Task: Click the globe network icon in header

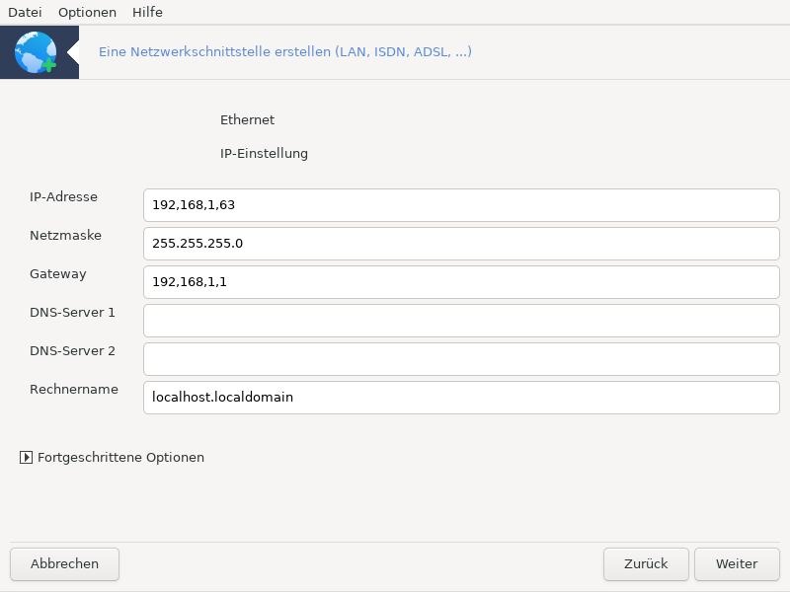Action: (36, 52)
